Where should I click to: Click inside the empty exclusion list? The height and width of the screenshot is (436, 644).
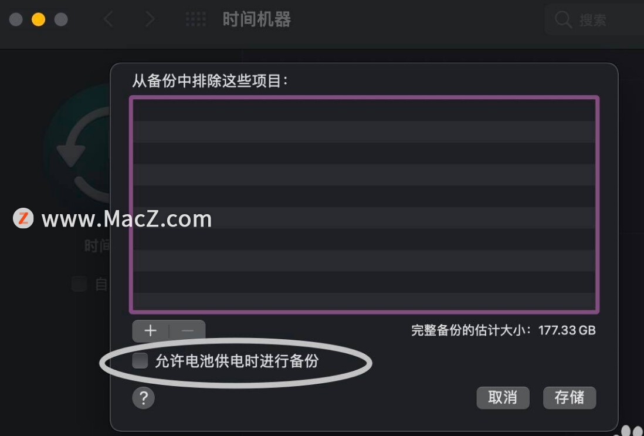(x=364, y=204)
